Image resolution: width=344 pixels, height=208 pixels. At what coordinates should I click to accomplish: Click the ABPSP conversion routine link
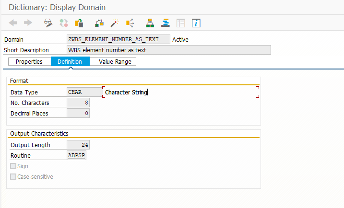pos(77,156)
